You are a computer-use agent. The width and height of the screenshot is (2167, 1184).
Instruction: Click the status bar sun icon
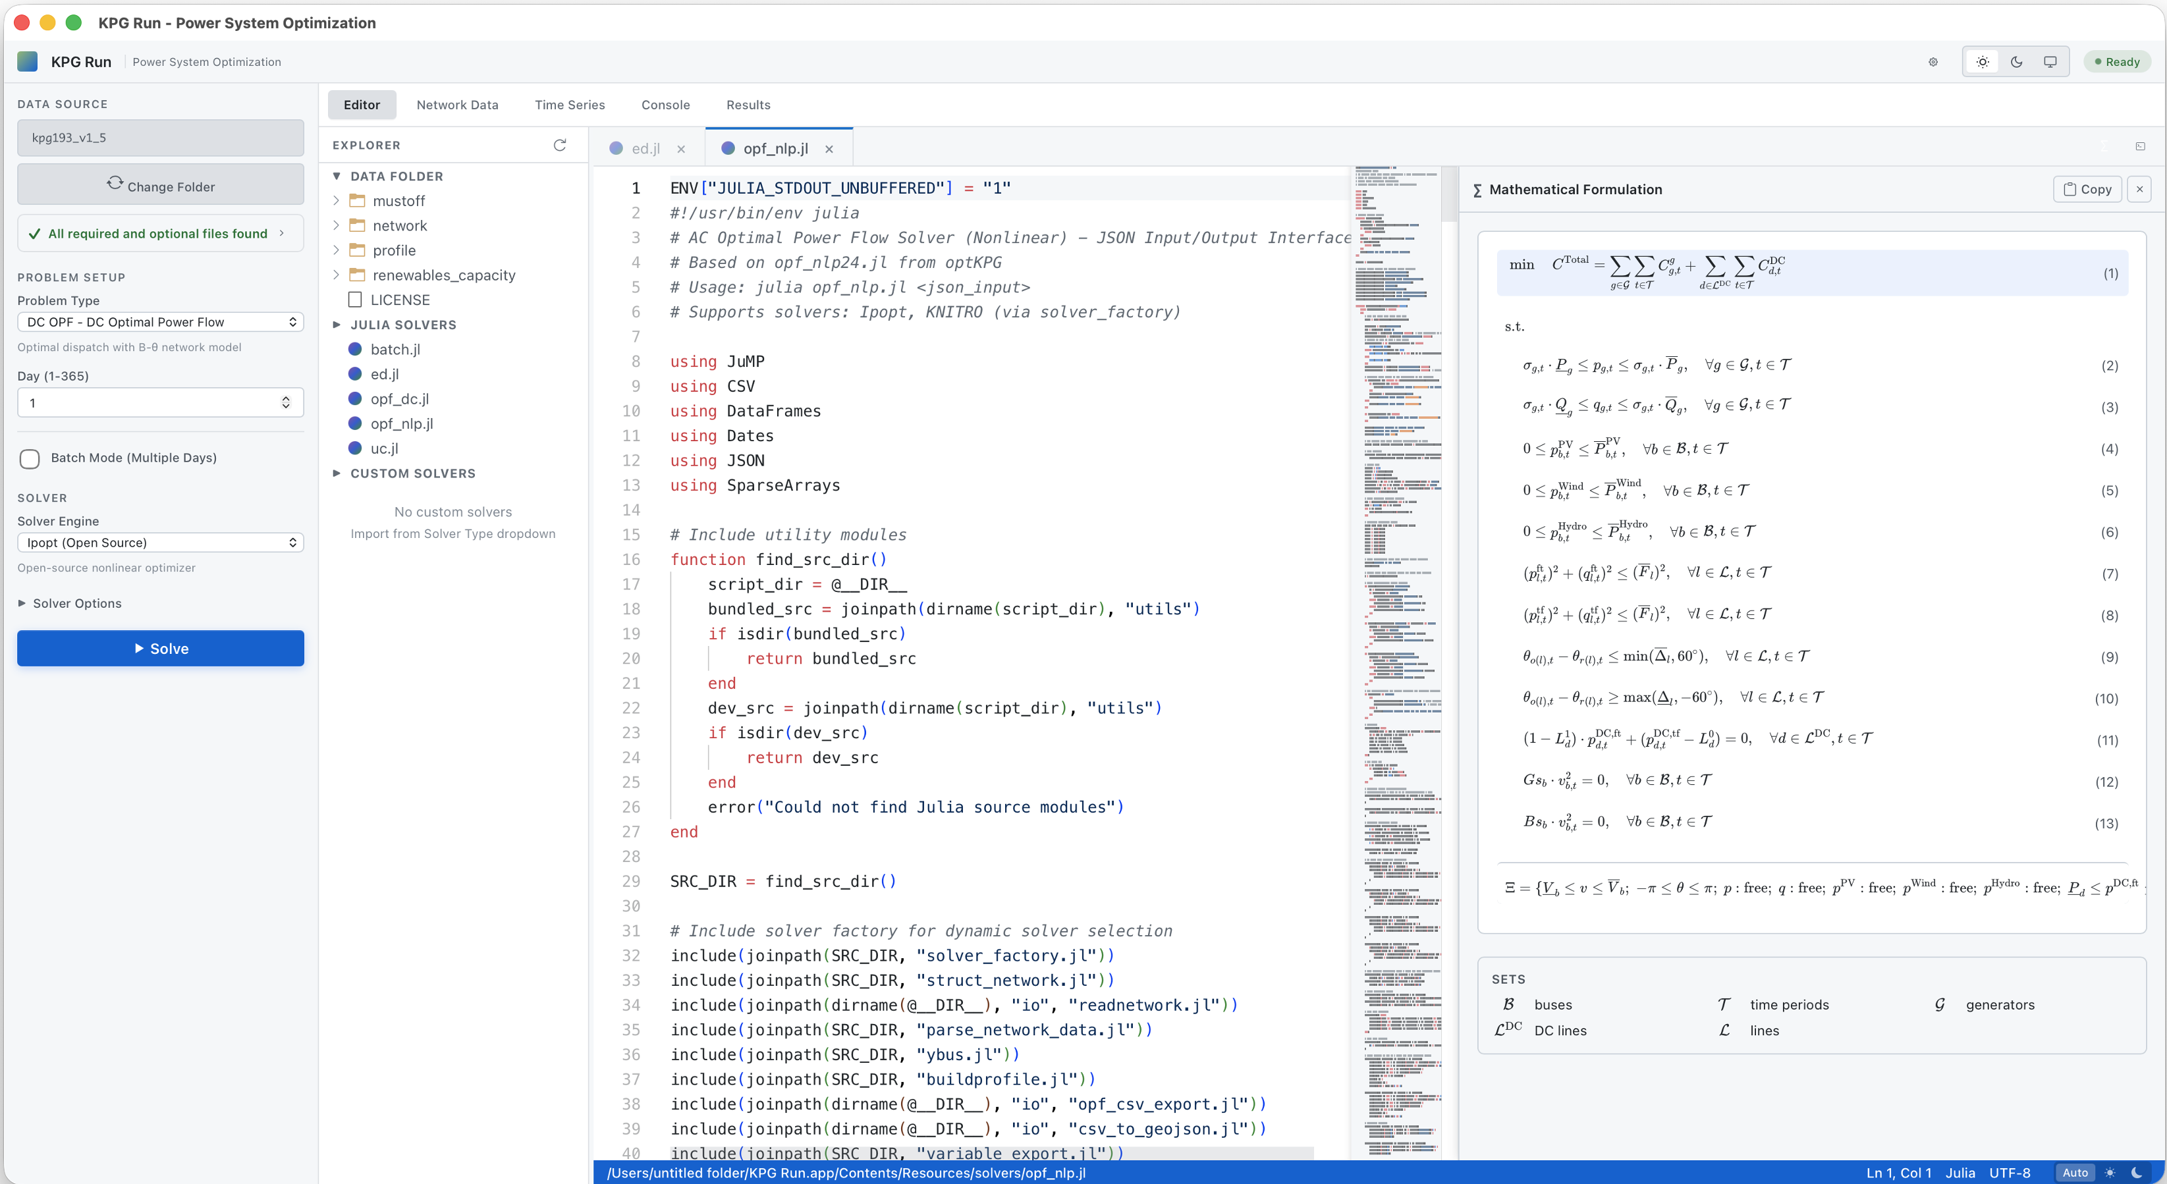[x=2110, y=1172]
